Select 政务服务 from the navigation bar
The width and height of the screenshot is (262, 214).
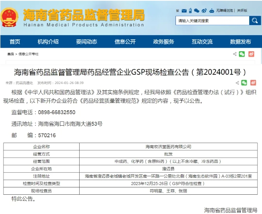[x=163, y=42]
